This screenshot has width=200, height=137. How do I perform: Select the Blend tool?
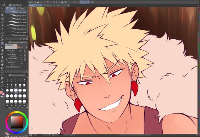(2, 61)
